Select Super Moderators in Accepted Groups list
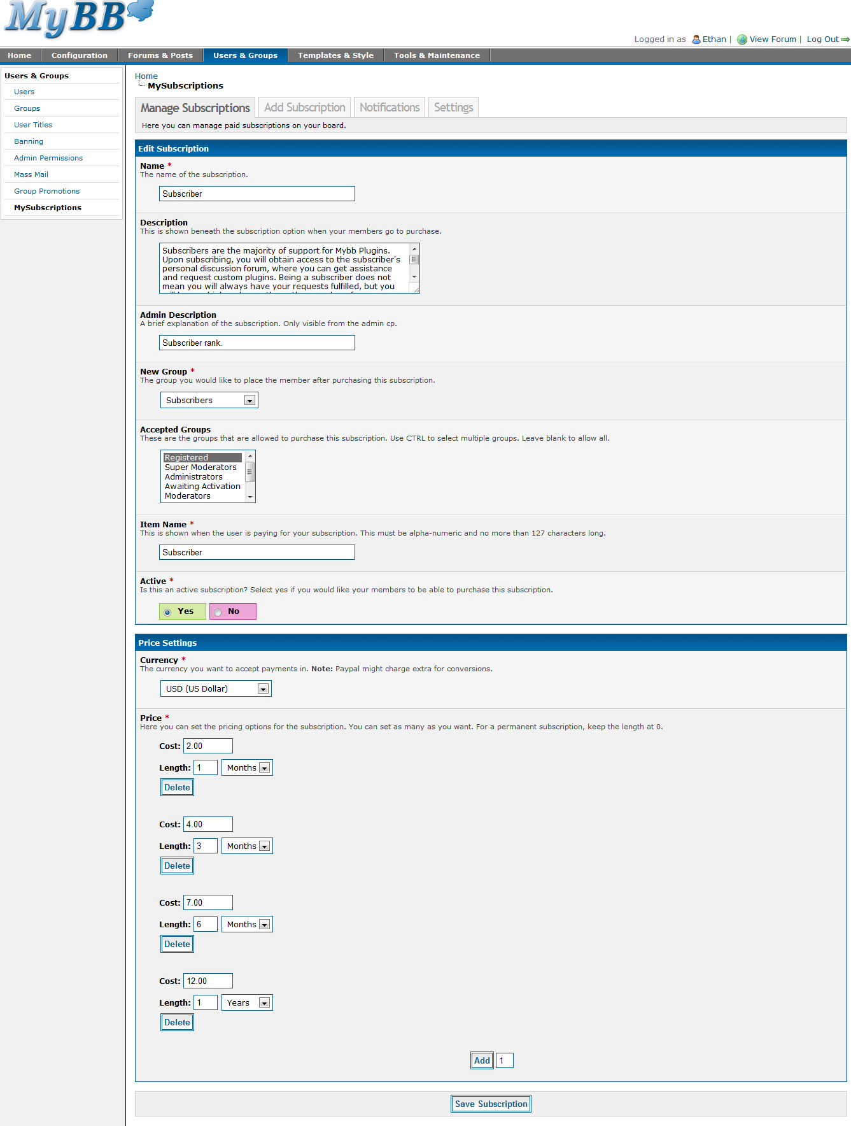The height and width of the screenshot is (1126, 851). [203, 467]
